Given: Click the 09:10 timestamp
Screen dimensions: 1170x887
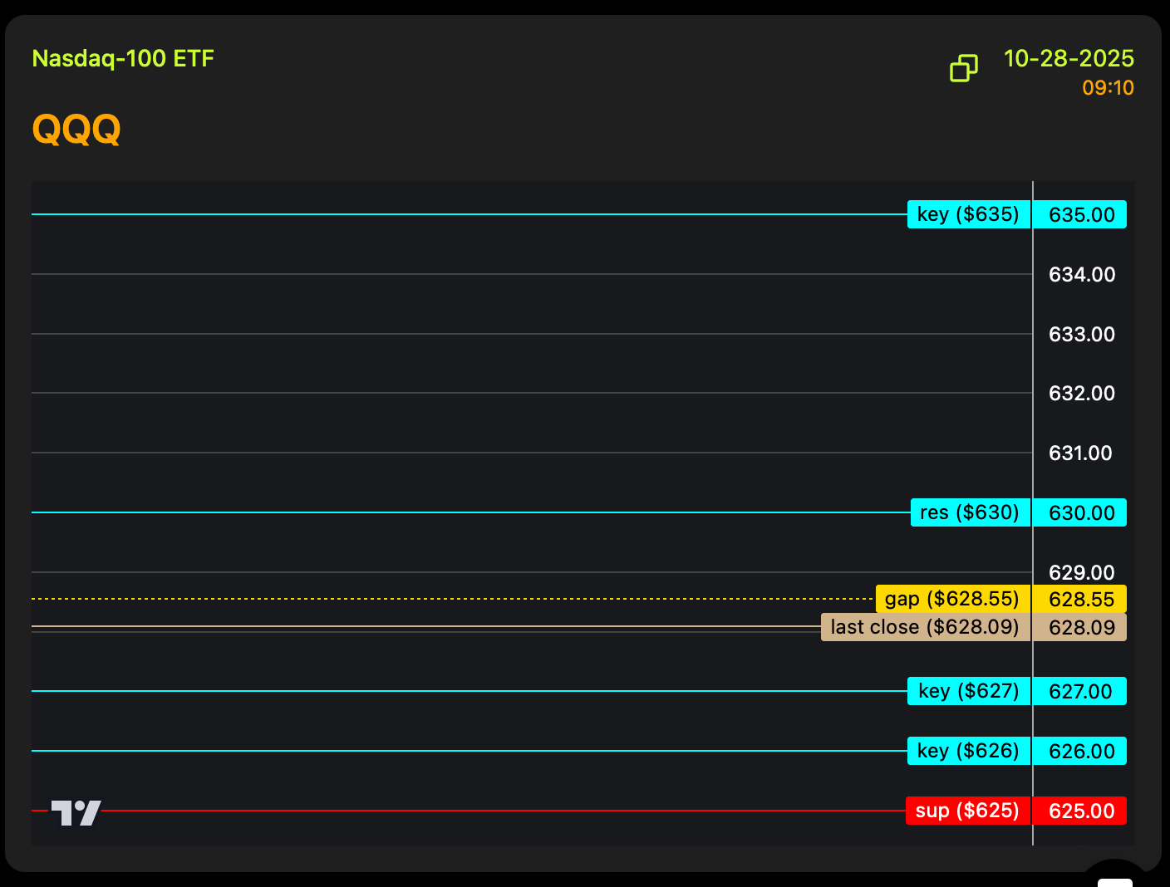Looking at the screenshot, I should click(1108, 88).
